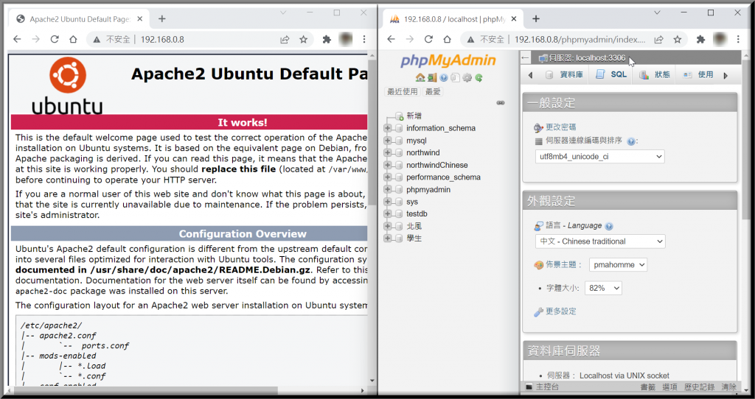Image resolution: width=755 pixels, height=399 pixels.
Task: Reload navigation panel with green arrow icon
Action: (x=479, y=77)
